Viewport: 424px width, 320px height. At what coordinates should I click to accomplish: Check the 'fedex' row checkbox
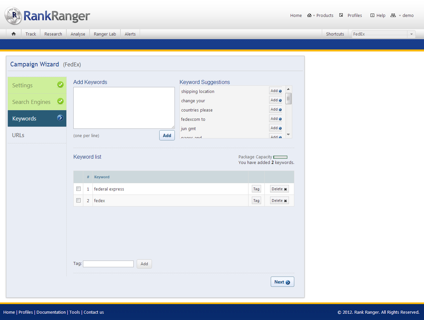pyautogui.click(x=79, y=200)
